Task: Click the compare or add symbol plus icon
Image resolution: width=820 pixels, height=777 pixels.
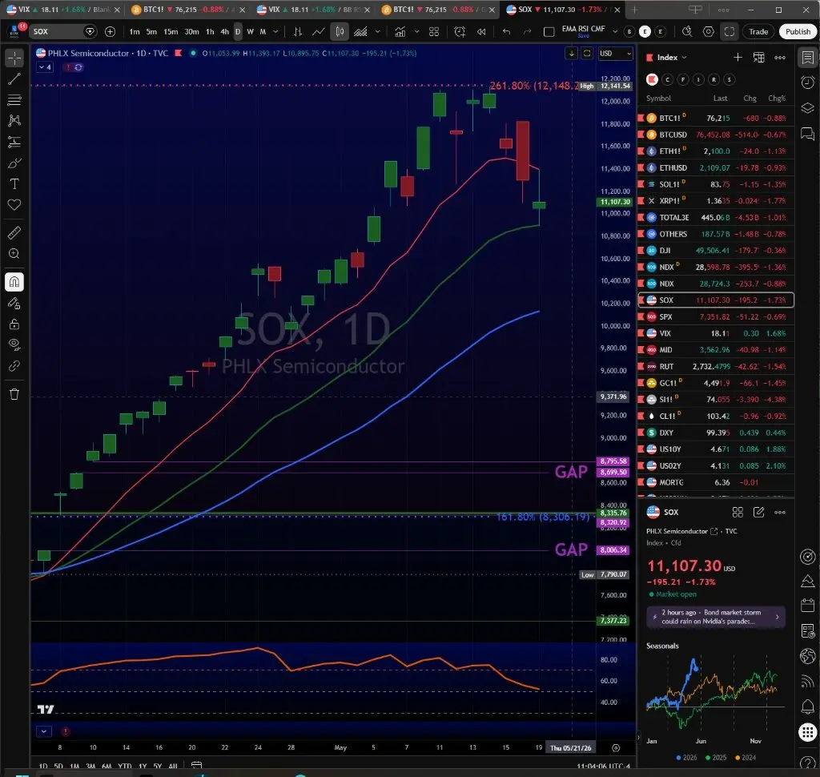Action: [x=110, y=32]
